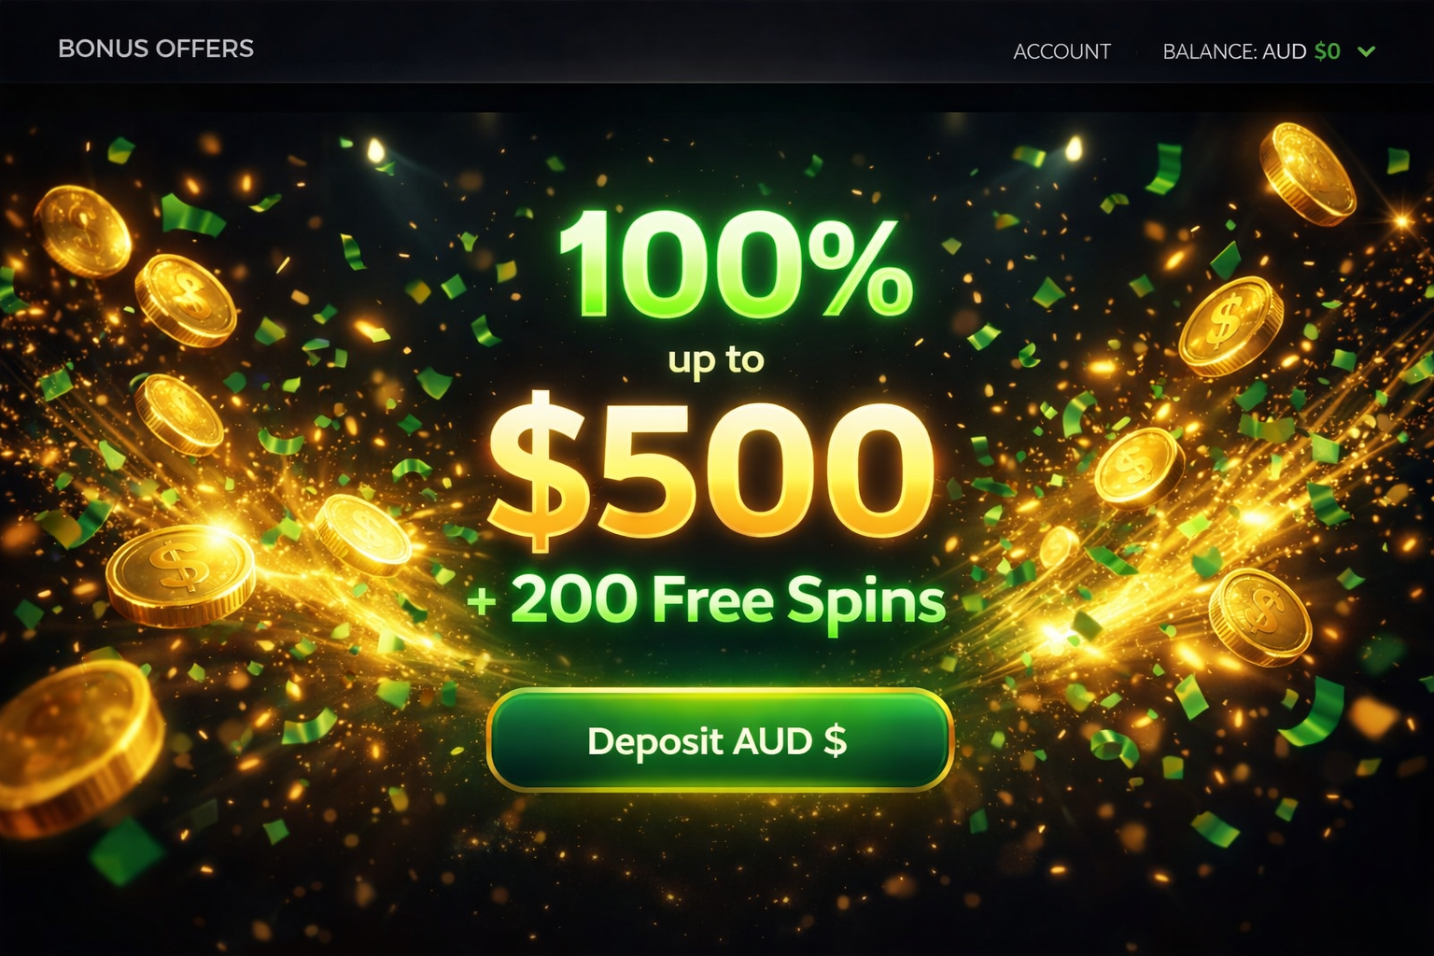
Task: Click the spotlight glow below the ACCOUNT link
Action: pos(1074,148)
